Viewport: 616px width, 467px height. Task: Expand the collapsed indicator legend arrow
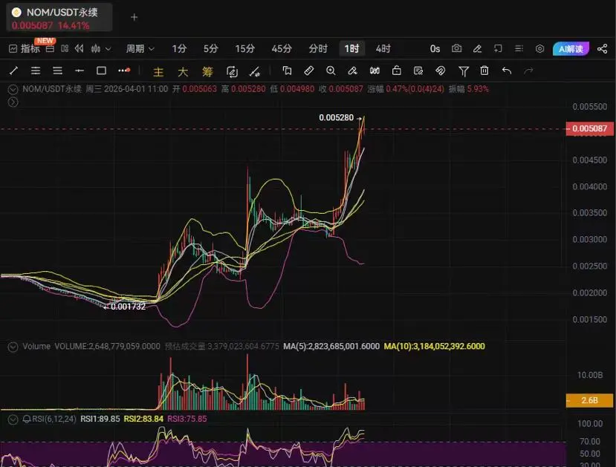13,102
